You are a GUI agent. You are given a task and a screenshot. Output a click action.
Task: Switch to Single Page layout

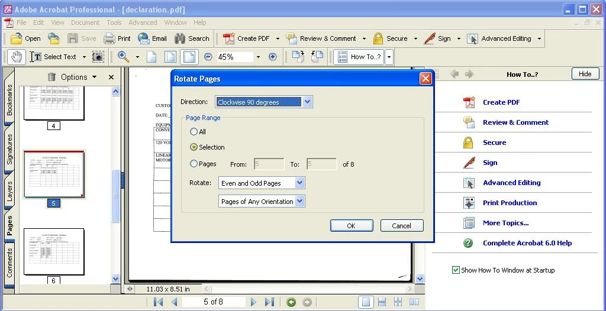365,302
